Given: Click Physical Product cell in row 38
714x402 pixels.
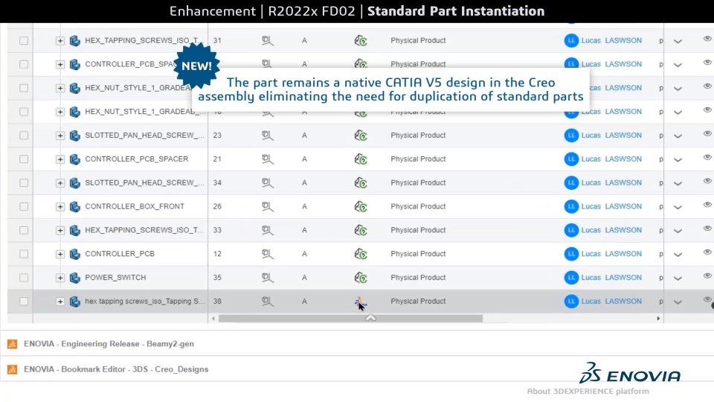Looking at the screenshot, I should tap(418, 301).
